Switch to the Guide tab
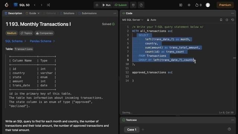Screen dimensions: 238x134 point(31,13)
